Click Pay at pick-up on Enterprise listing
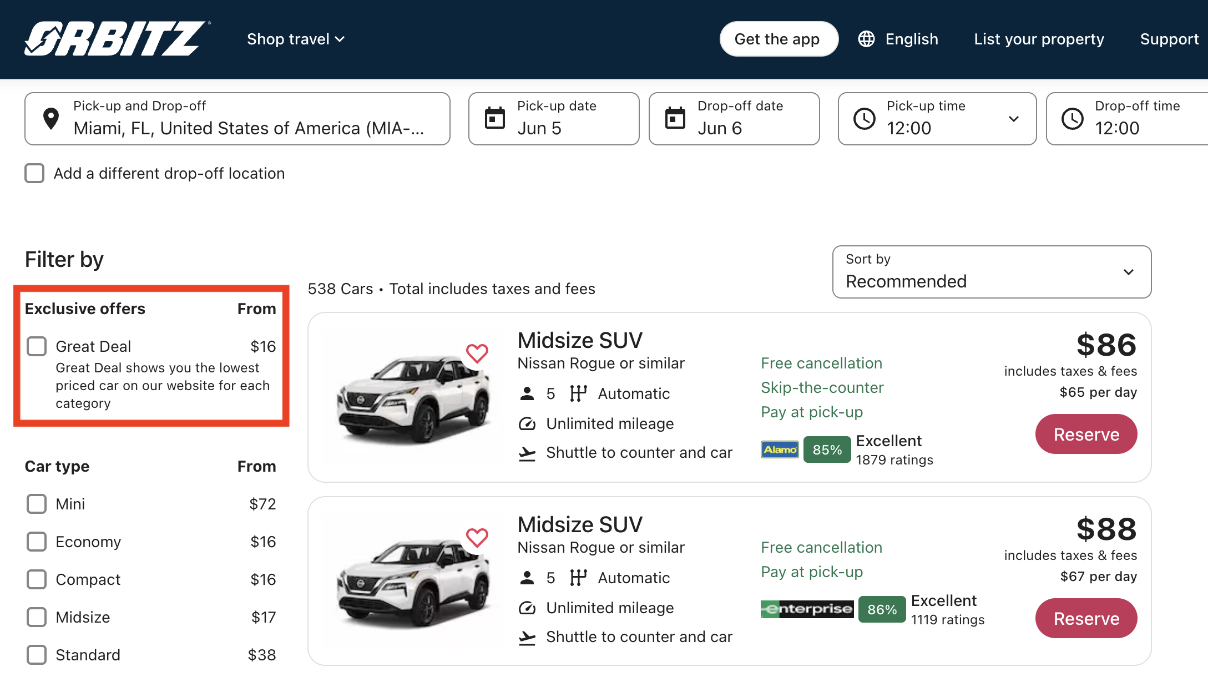The height and width of the screenshot is (677, 1208). (x=812, y=572)
